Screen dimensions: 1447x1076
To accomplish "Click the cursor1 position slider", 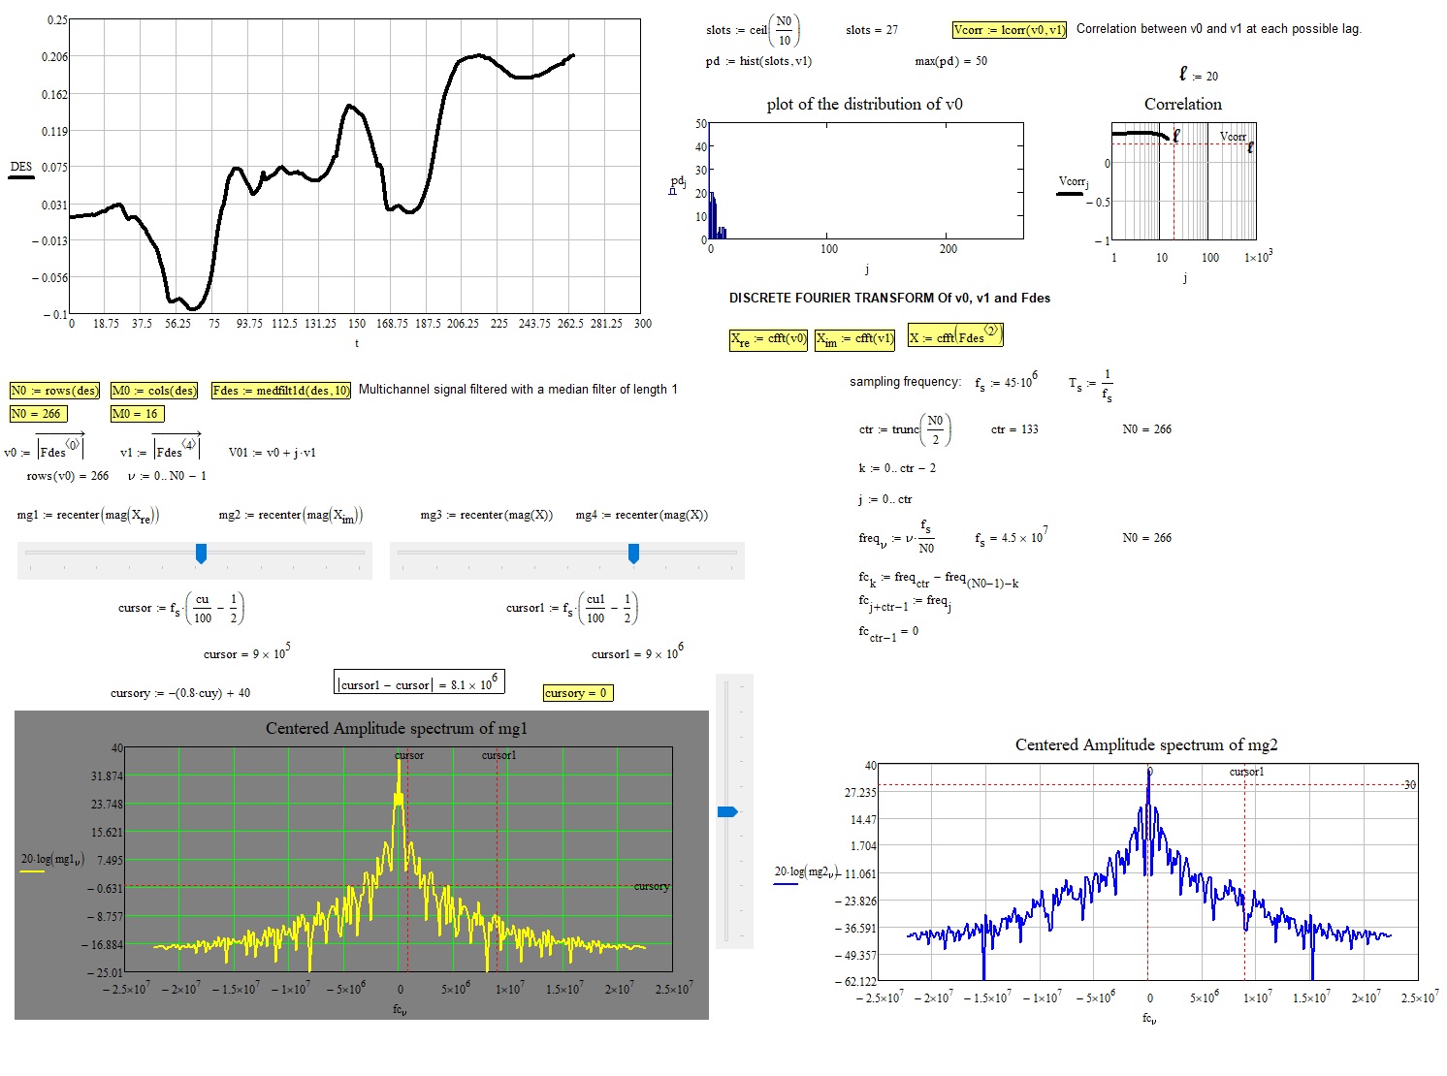I will pyautogui.click(x=632, y=554).
